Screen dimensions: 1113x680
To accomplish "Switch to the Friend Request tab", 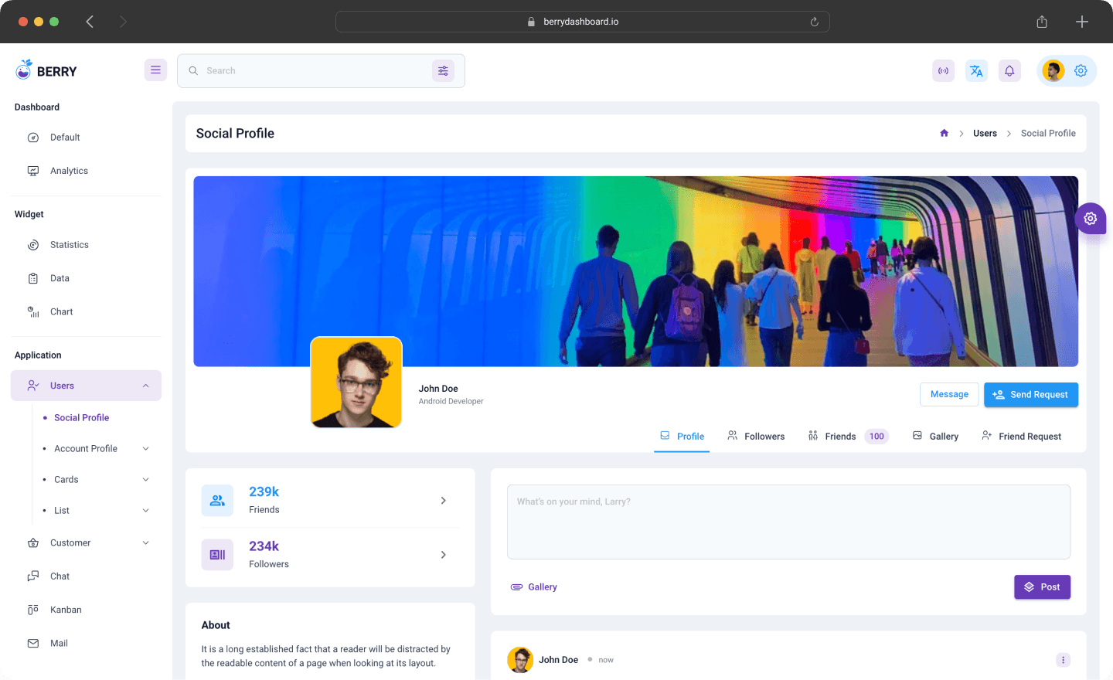I will 1021,437.
